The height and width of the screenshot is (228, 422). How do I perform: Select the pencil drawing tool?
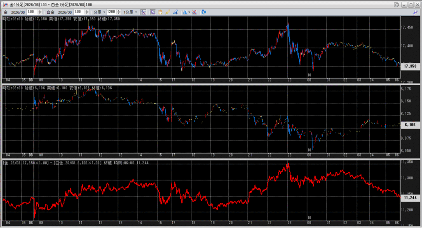(168, 12)
